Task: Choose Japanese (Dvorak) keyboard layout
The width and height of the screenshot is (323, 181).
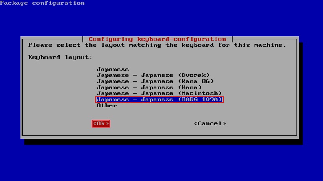Action: tap(153, 75)
